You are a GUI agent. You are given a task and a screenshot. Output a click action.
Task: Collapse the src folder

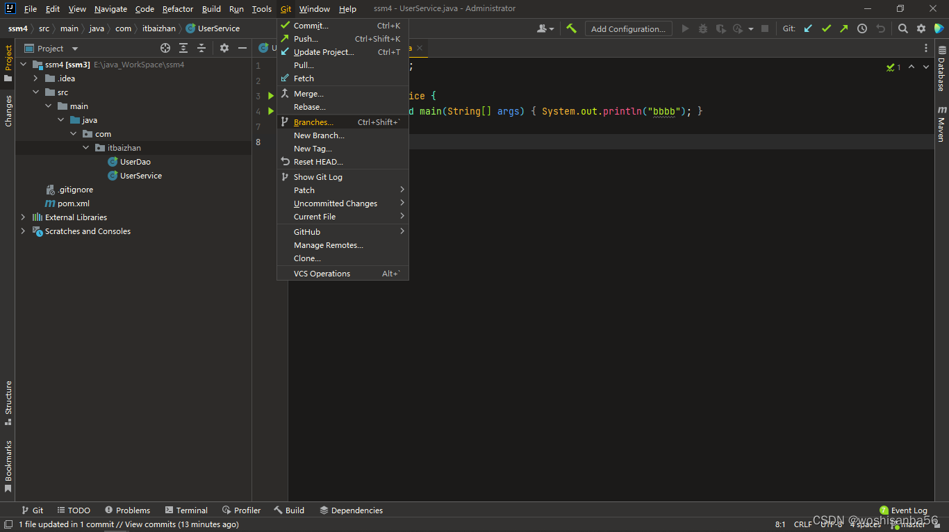pyautogui.click(x=35, y=92)
